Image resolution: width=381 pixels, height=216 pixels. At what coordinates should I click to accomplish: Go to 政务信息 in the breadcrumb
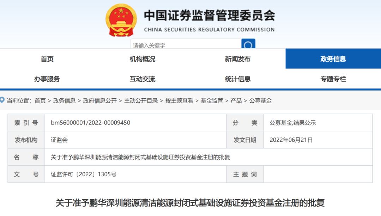click(65, 101)
